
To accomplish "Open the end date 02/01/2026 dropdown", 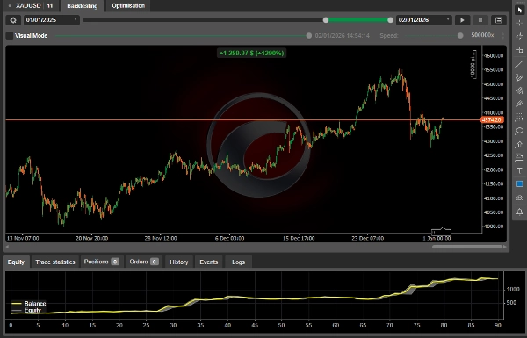I will [424, 20].
